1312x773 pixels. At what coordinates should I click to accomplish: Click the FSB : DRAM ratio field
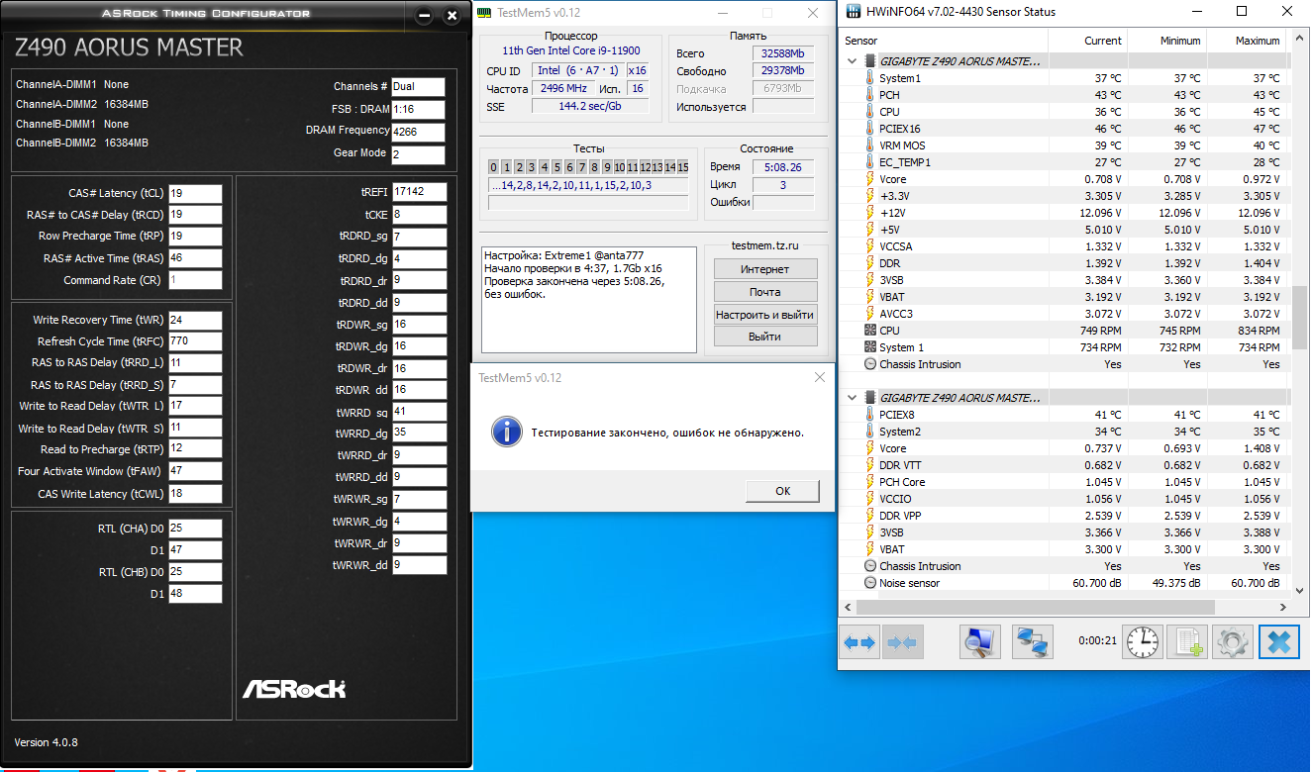[x=418, y=110]
